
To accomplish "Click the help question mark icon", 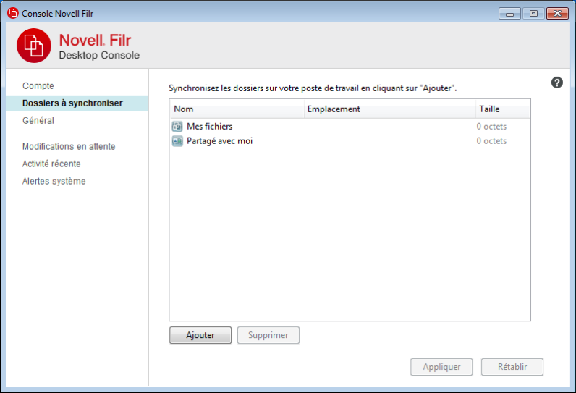I will (x=556, y=83).
